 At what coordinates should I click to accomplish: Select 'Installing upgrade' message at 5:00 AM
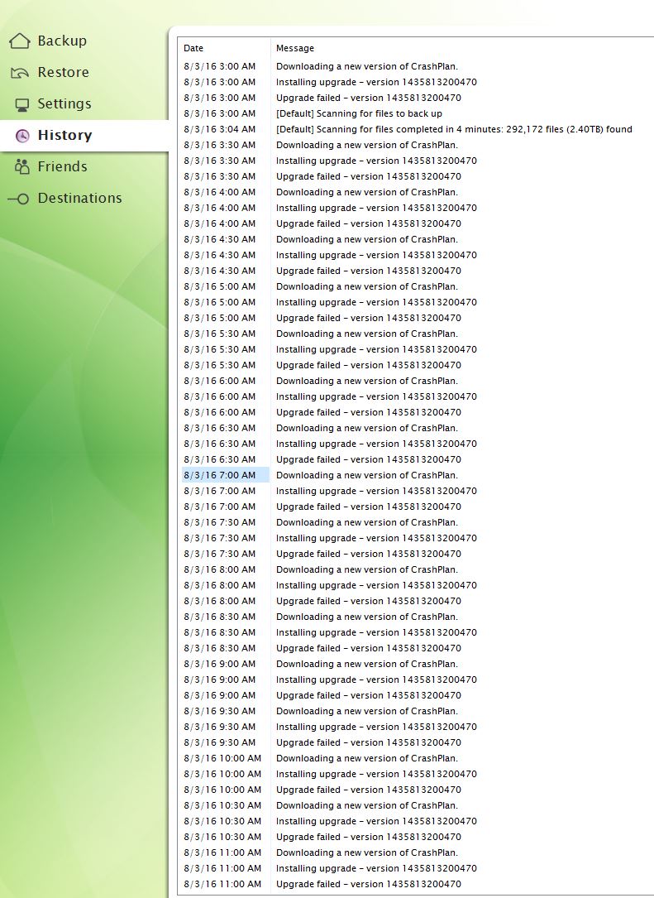(376, 302)
